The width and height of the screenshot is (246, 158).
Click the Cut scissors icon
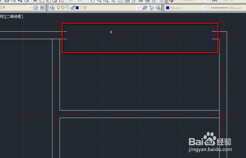point(35,1)
